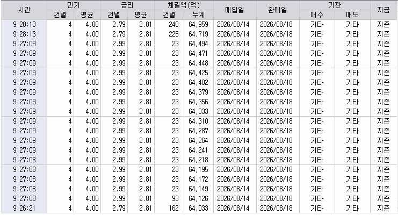Select the cumulative value 64,448
The height and width of the screenshot is (215, 398).
pos(198,63)
